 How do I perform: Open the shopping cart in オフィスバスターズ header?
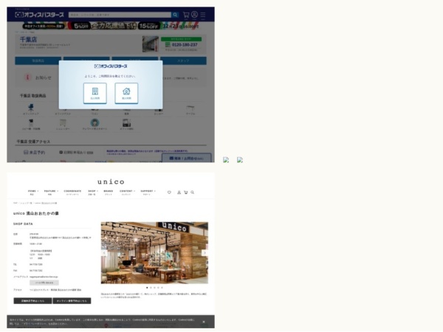click(x=186, y=15)
